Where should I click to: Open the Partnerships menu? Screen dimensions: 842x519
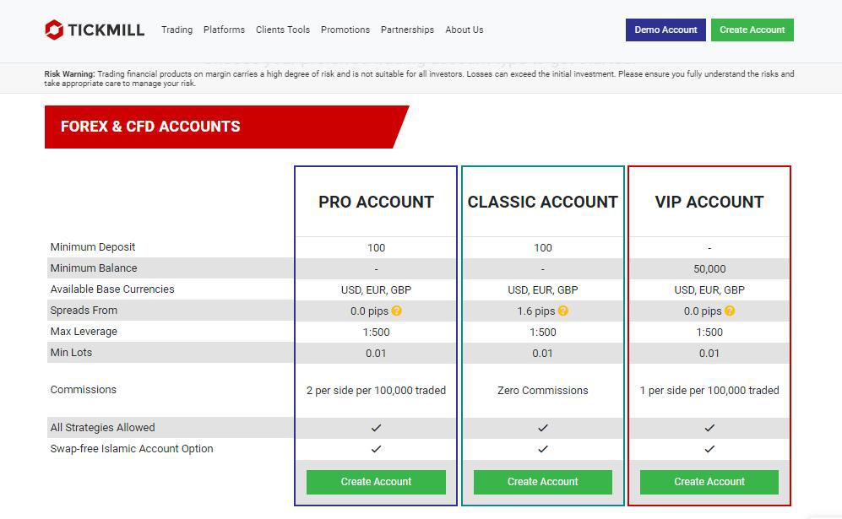407,30
